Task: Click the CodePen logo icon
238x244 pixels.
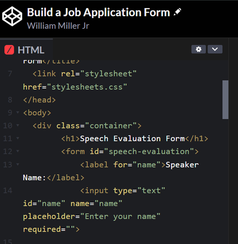Action: 12,16
